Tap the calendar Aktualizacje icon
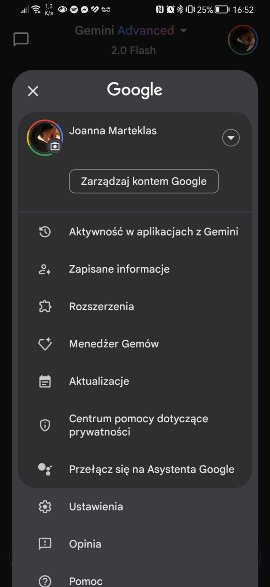Screen dimensions: 270x587 point(45,381)
